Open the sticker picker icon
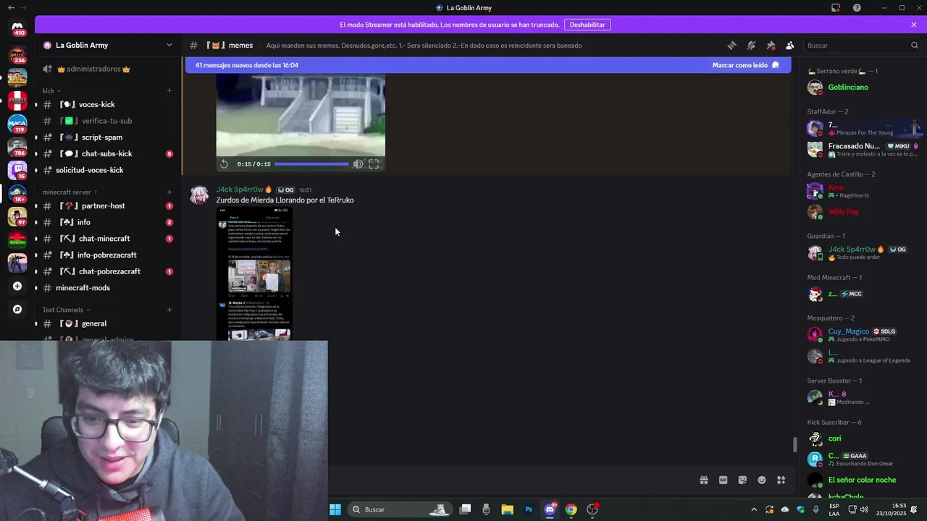Viewport: 927px width, 521px height. click(x=742, y=480)
